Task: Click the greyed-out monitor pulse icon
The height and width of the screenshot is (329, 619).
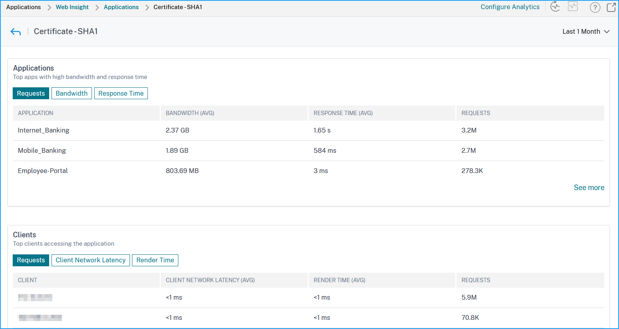Action: [x=573, y=7]
